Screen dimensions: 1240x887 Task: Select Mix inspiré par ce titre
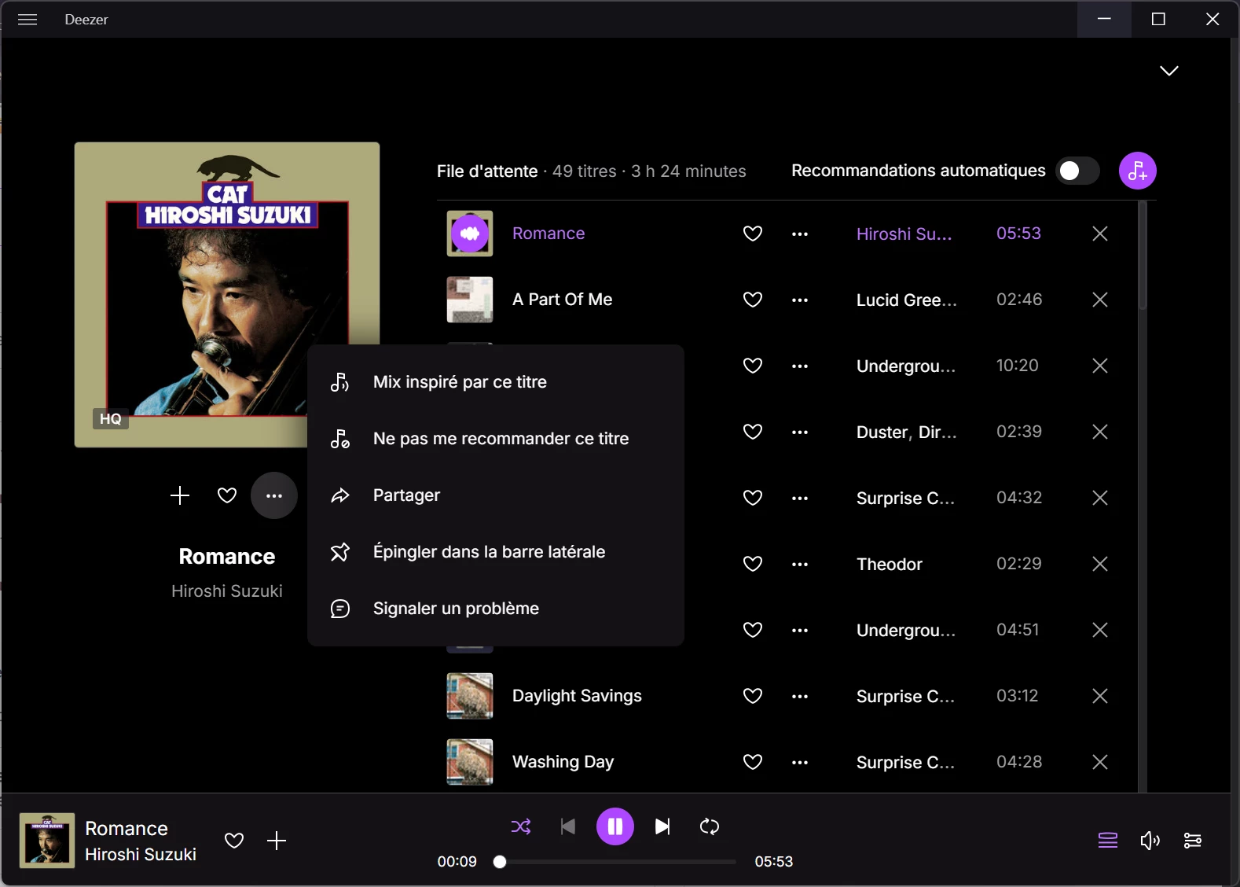tap(496, 382)
